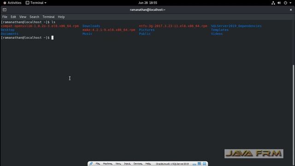The image size is (295, 166).
Task: Click the make-4.2.1 rpm filename
Action: click(x=109, y=30)
